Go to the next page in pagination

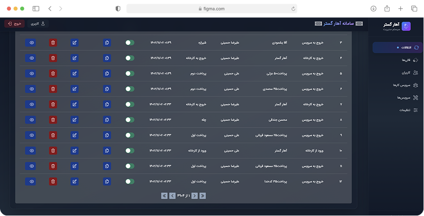pyautogui.click(x=172, y=196)
